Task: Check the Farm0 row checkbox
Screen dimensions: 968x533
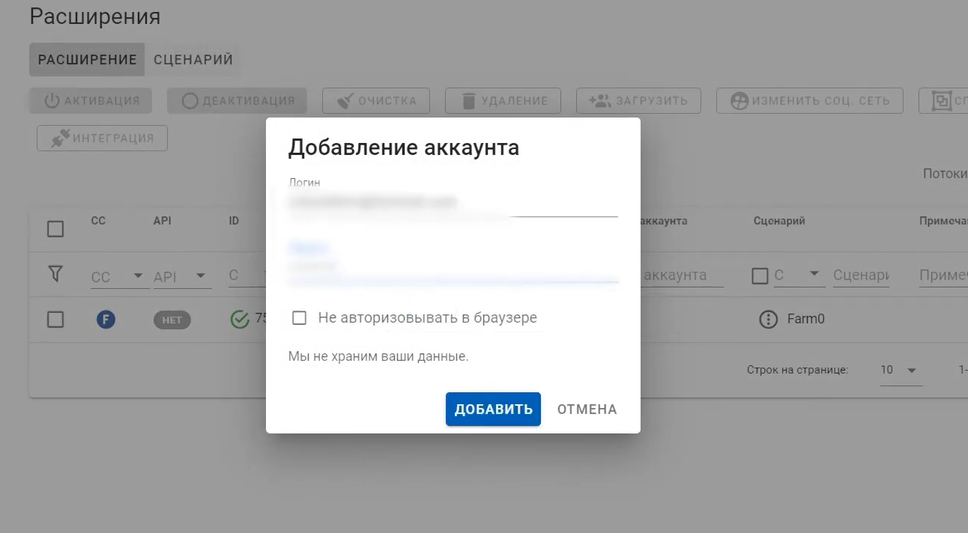Action: tap(55, 320)
